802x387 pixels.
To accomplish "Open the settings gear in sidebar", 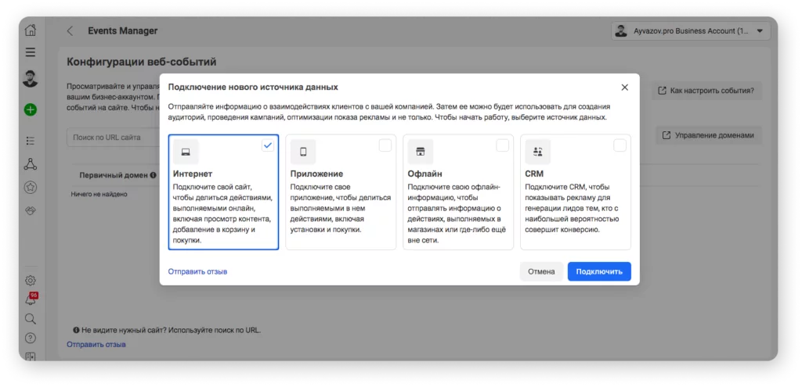I will (31, 281).
